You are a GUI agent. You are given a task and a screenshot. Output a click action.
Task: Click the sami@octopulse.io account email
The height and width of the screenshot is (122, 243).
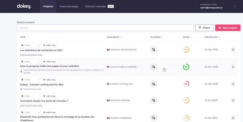(x=211, y=8)
